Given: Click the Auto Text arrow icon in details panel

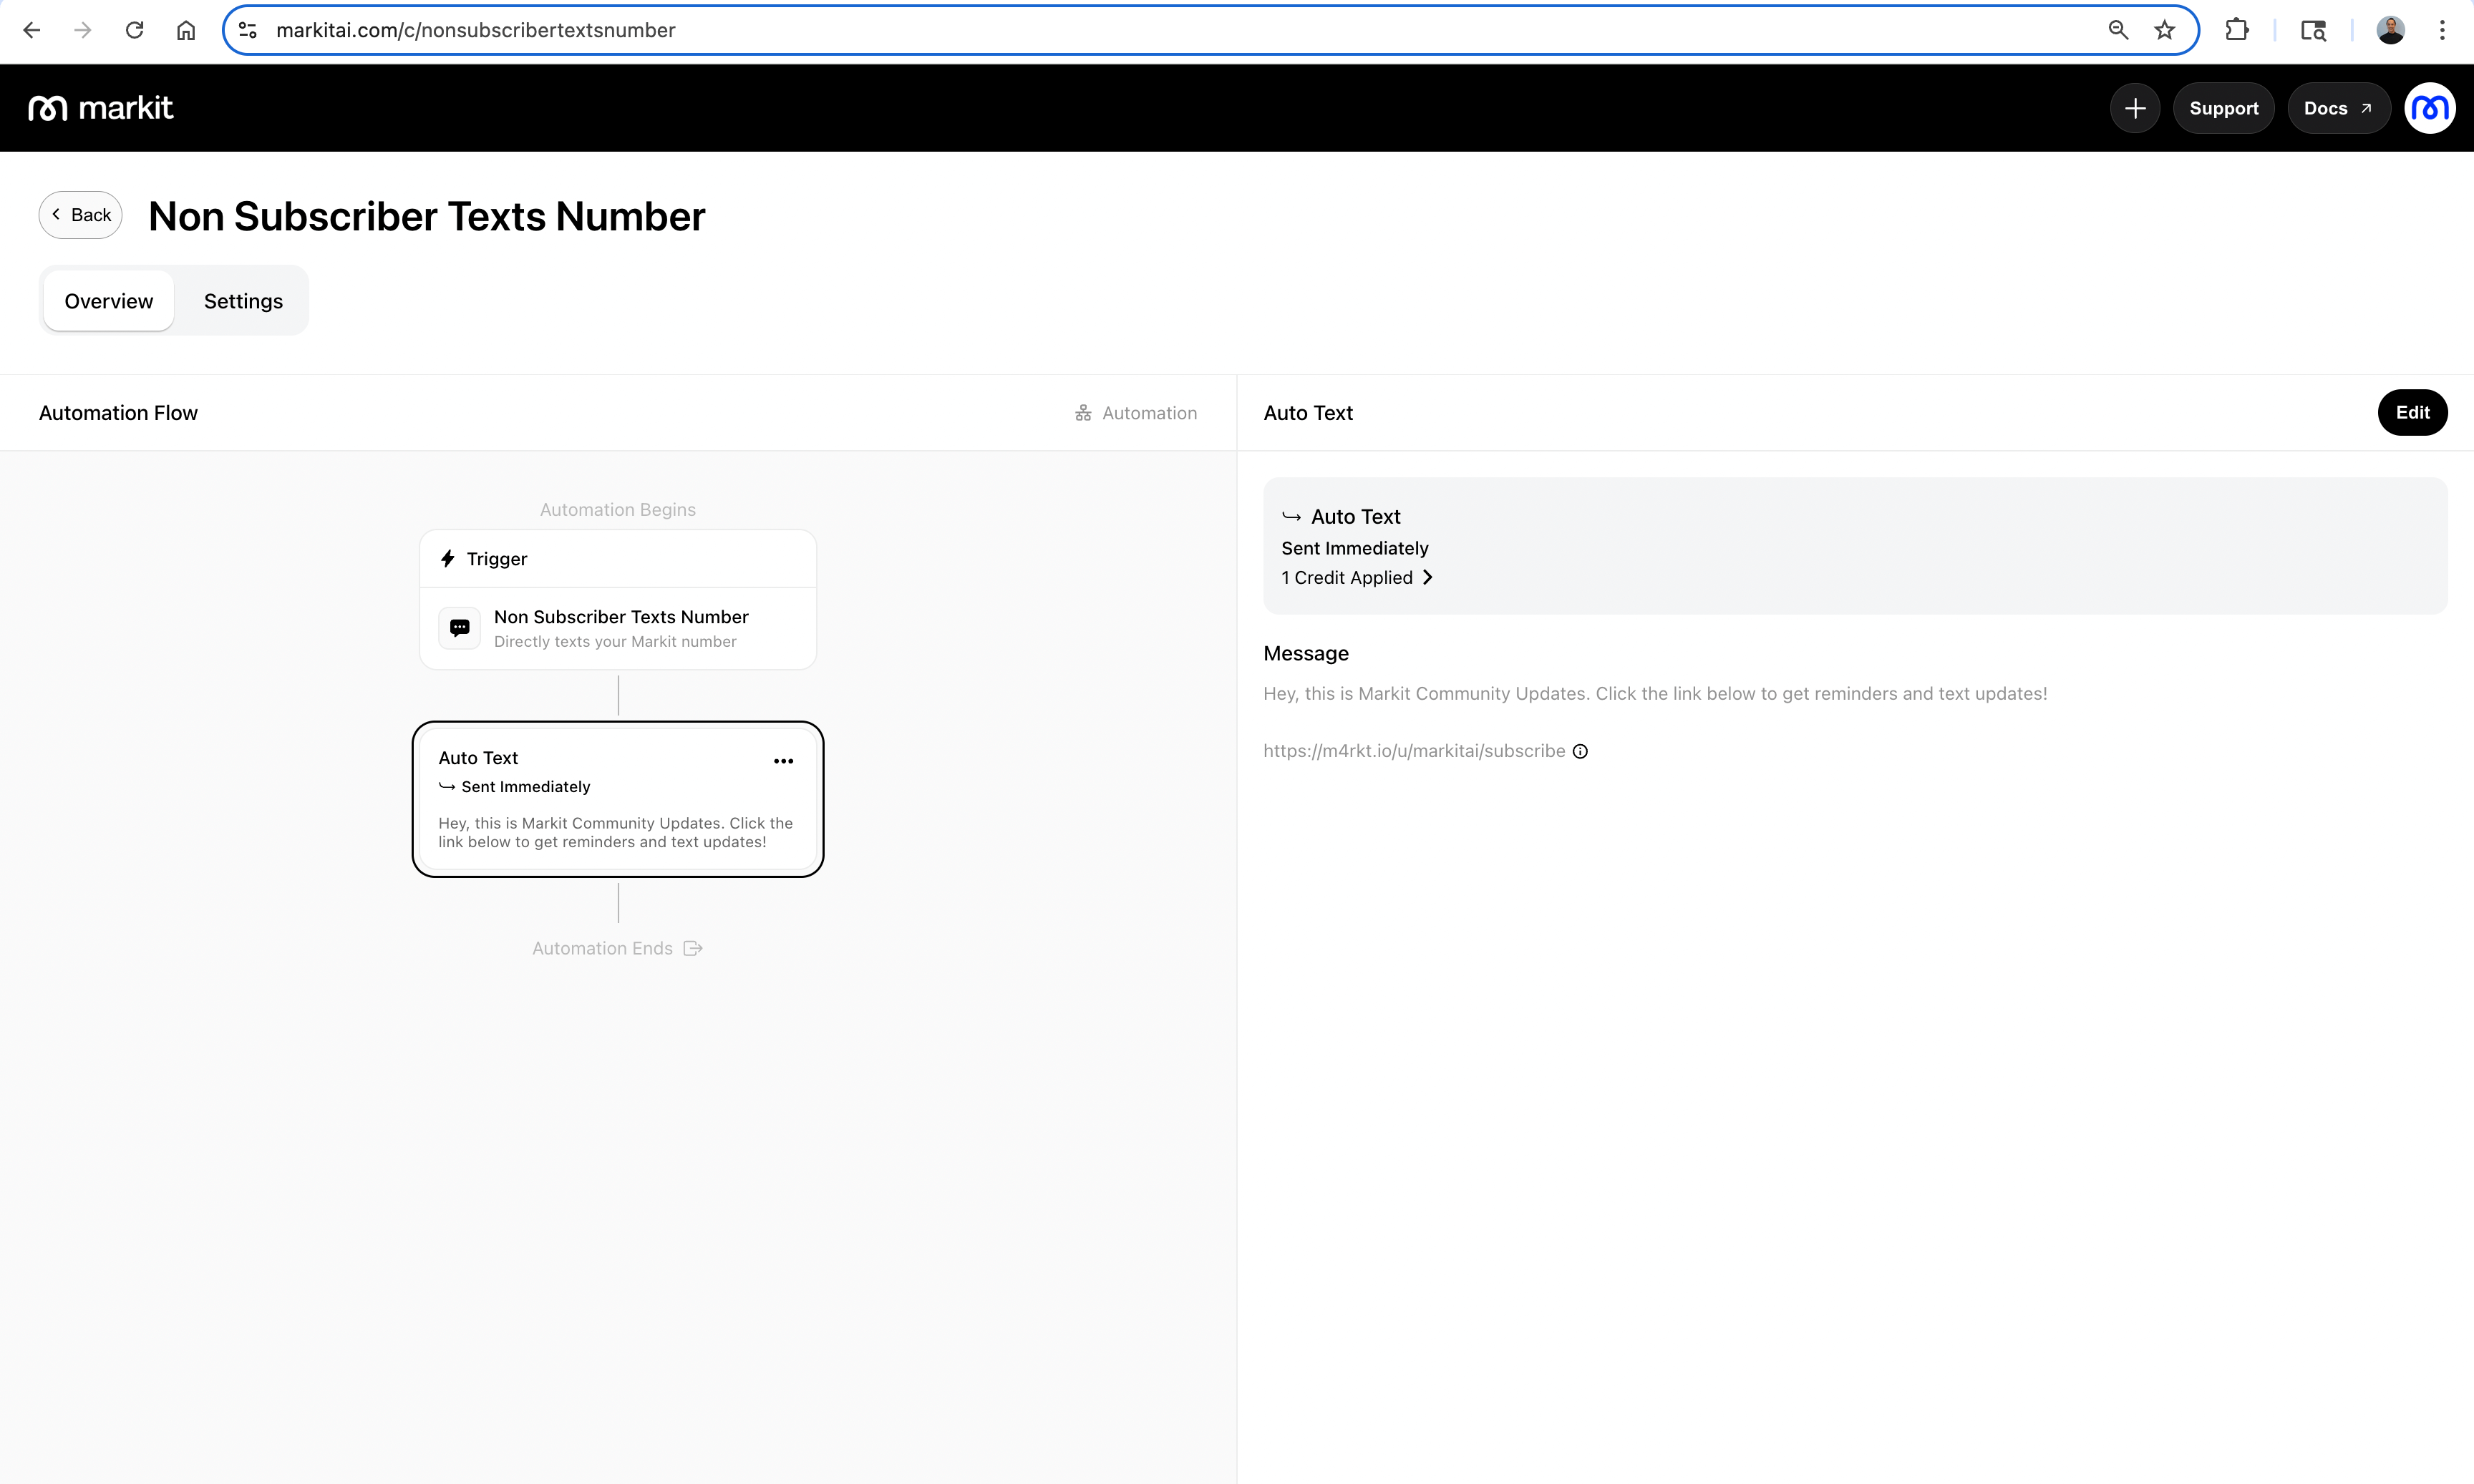Looking at the screenshot, I should (1291, 517).
